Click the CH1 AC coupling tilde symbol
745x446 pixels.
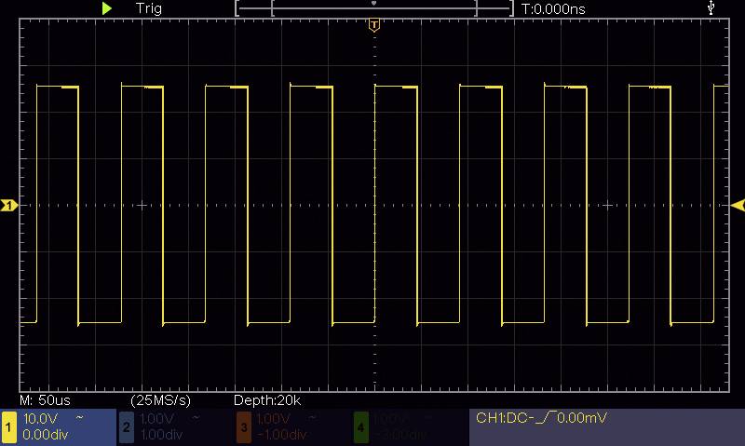[x=79, y=418]
